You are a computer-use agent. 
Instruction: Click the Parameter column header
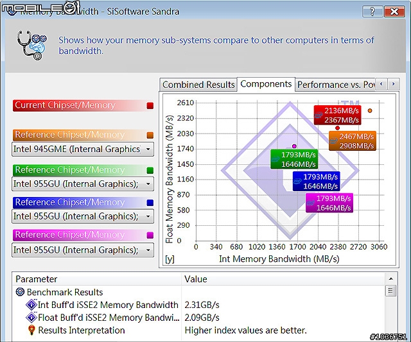pos(97,279)
